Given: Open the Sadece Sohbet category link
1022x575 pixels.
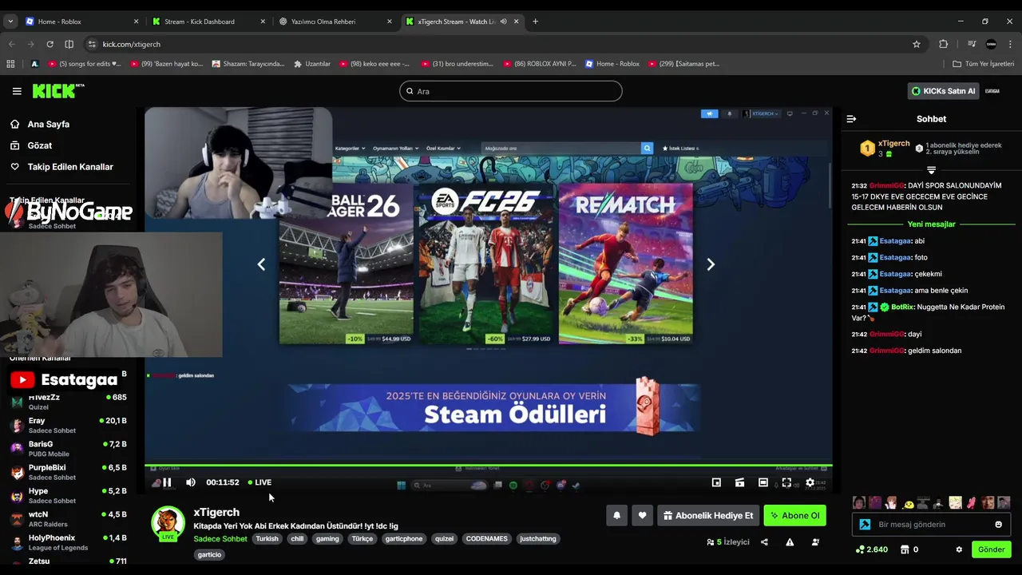Looking at the screenshot, I should coord(220,539).
